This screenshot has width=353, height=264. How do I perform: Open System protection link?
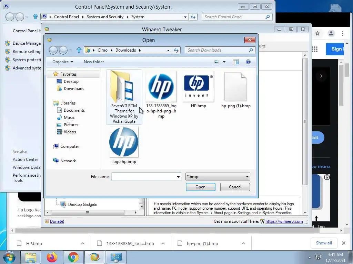(x=27, y=60)
